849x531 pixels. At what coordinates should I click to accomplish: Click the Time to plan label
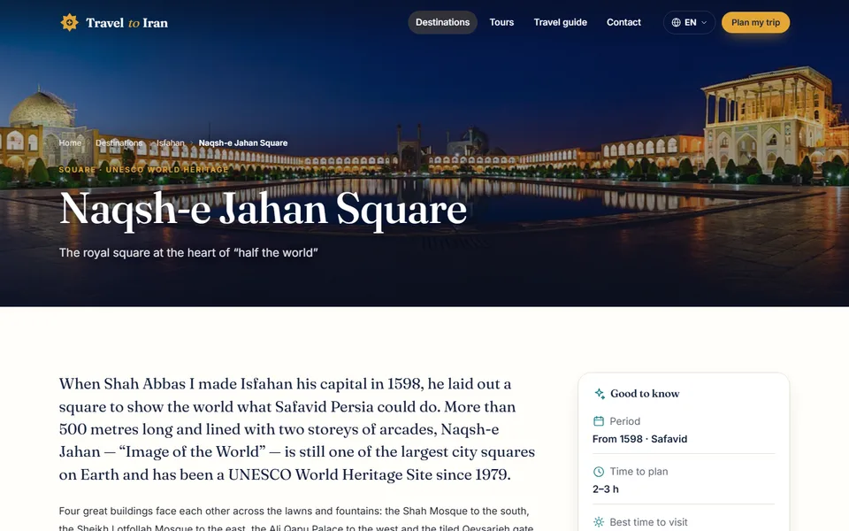click(x=639, y=472)
